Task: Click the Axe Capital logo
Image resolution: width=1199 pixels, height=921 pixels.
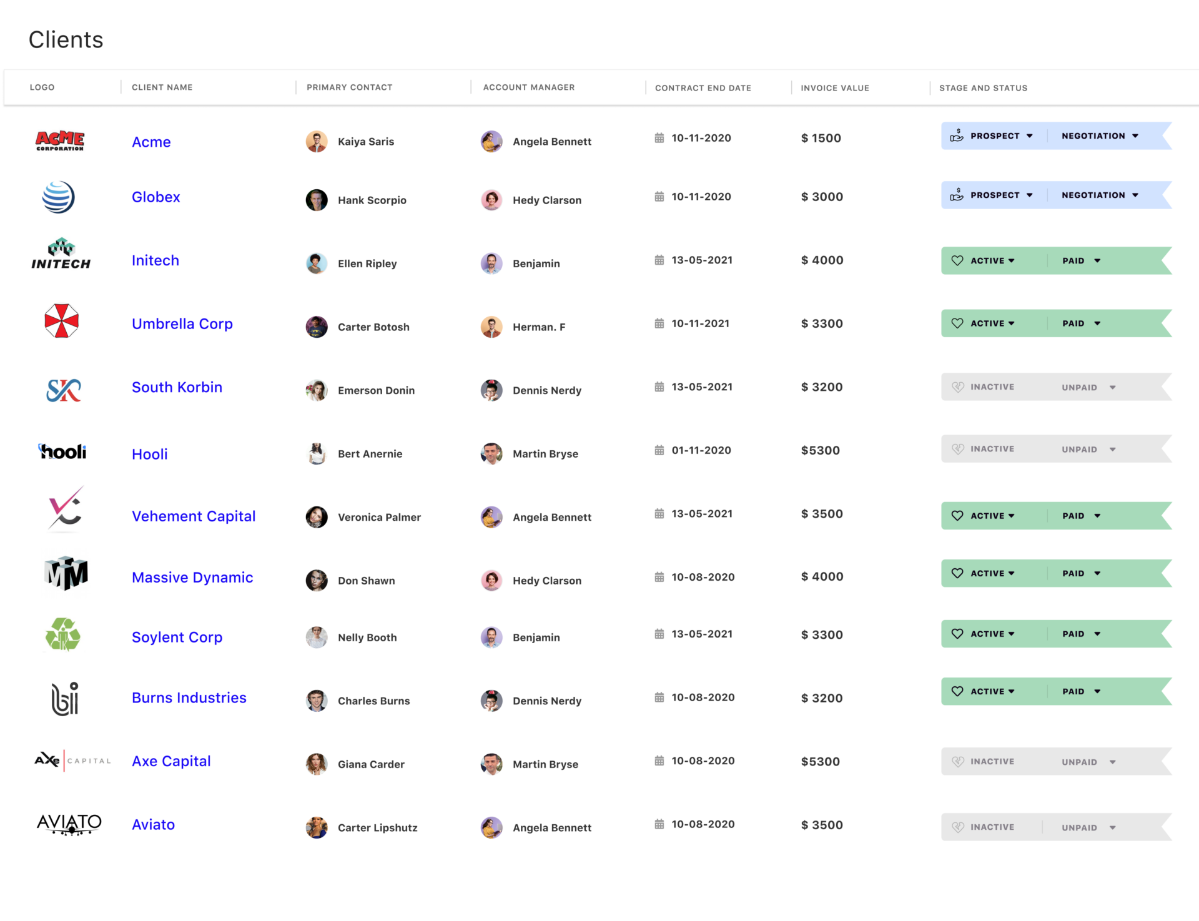Action: coord(72,761)
